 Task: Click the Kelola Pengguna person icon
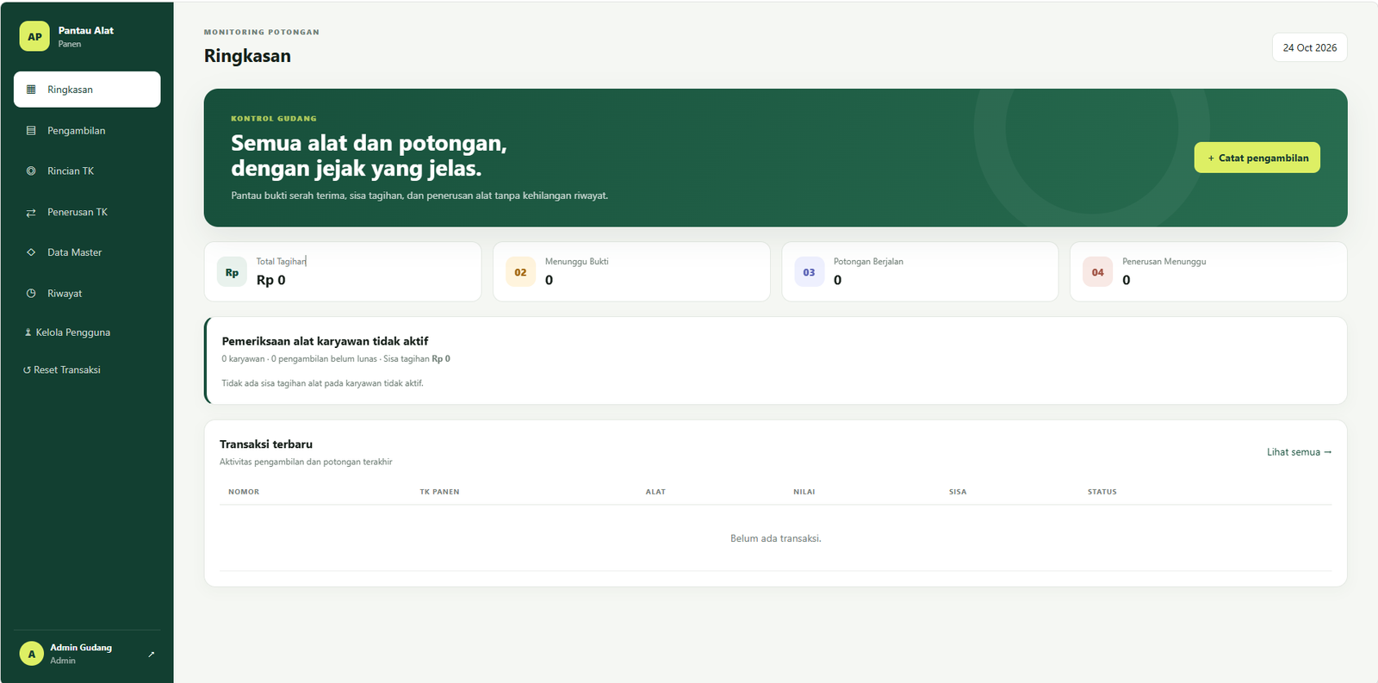(x=28, y=332)
